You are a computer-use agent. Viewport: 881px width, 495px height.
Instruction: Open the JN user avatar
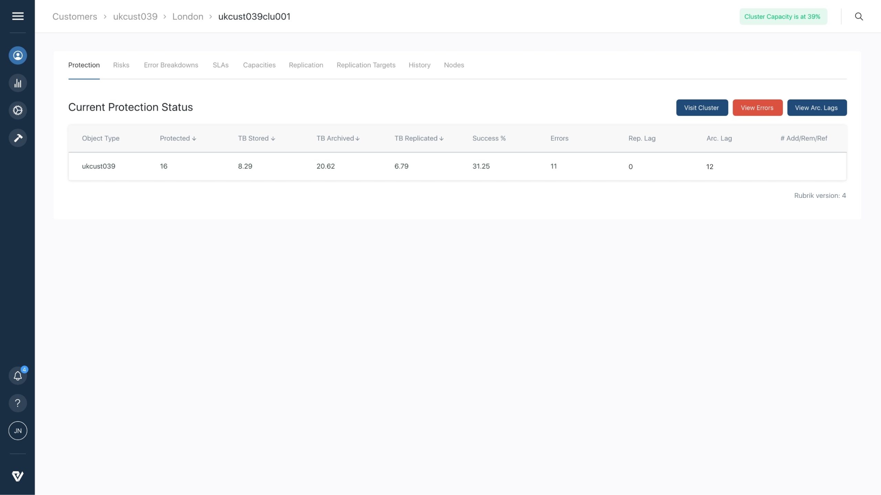click(18, 430)
